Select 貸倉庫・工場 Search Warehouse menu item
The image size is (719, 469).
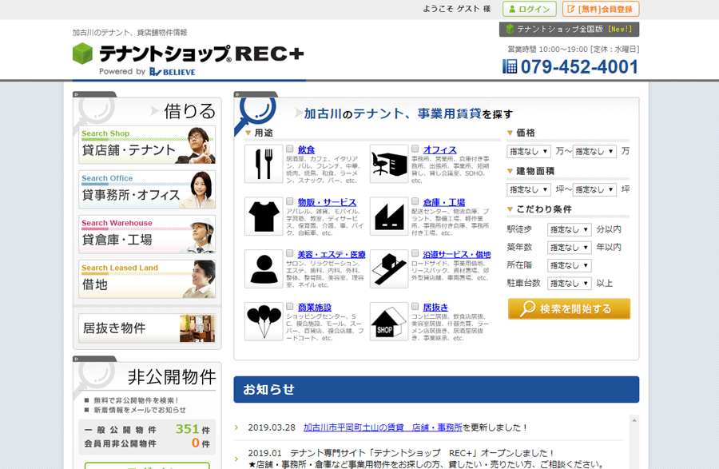click(147, 234)
